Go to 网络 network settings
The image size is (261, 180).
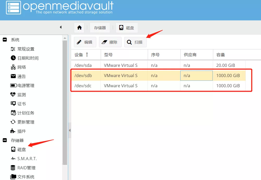coord(21,67)
